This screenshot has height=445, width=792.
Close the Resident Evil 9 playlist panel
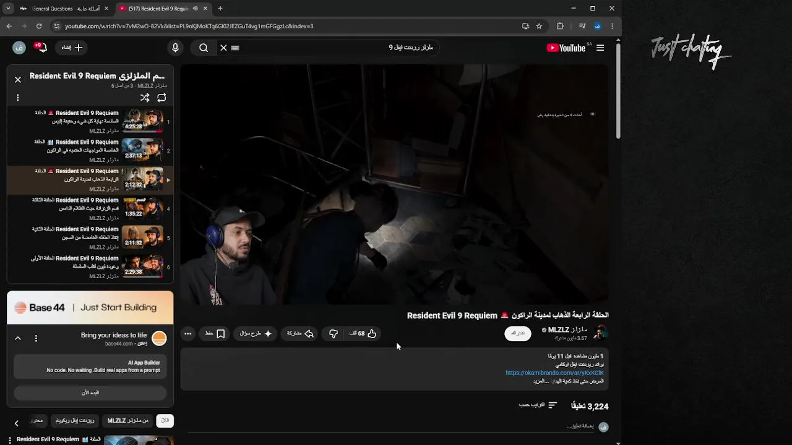coord(18,79)
